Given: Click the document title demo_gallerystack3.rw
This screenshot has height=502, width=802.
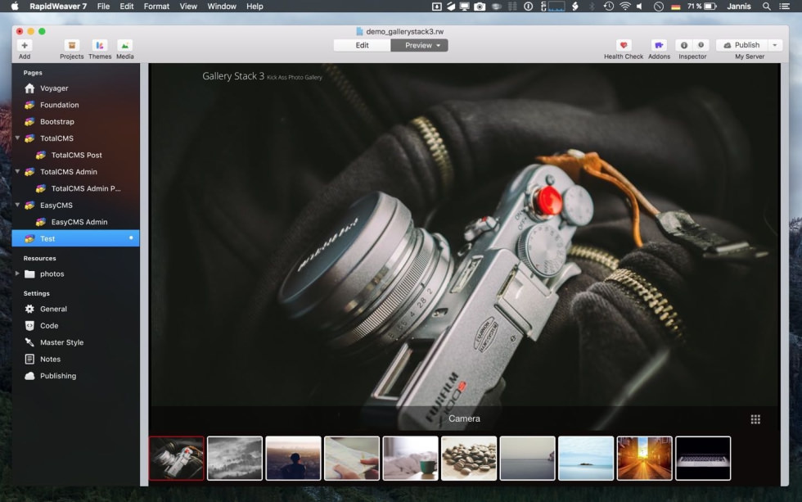Looking at the screenshot, I should [404, 31].
